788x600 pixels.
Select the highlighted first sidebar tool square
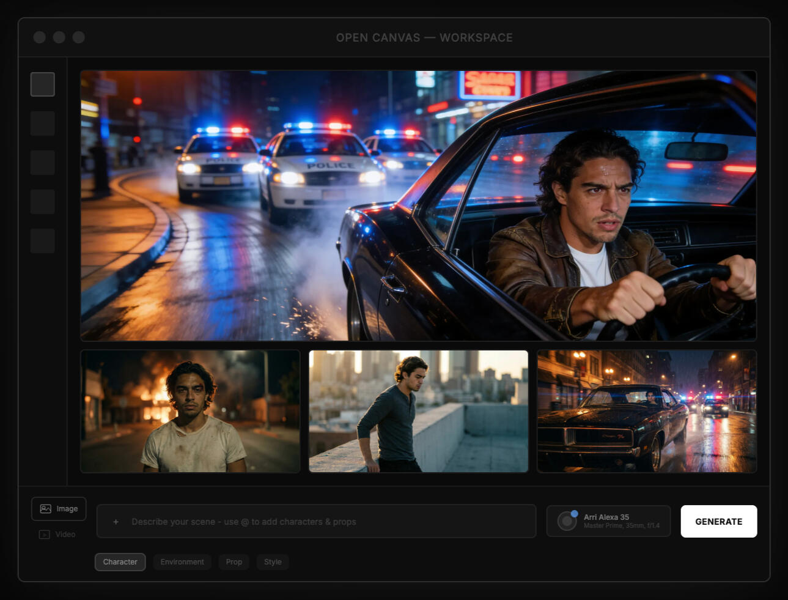pyautogui.click(x=43, y=84)
